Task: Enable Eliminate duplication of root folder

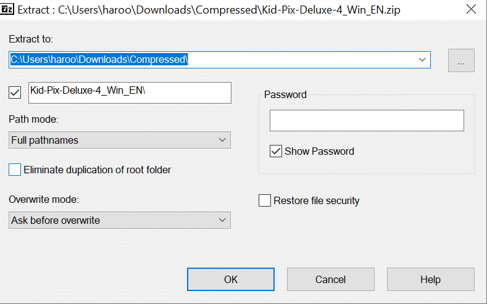Action: (x=15, y=170)
